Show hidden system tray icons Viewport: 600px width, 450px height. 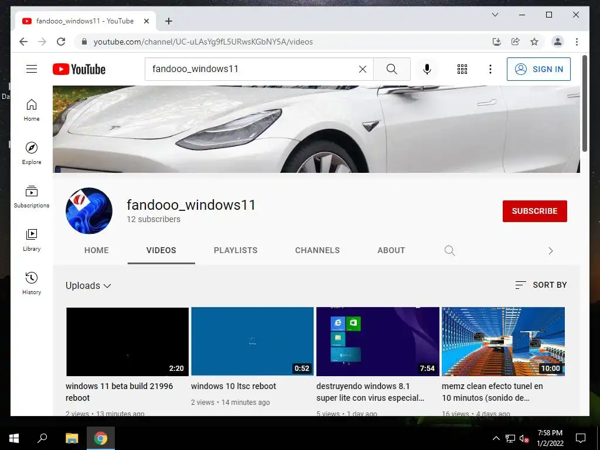tap(496, 438)
